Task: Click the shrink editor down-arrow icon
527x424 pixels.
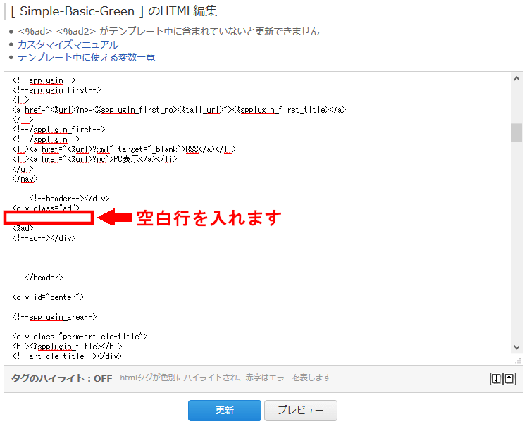Action: (x=497, y=379)
